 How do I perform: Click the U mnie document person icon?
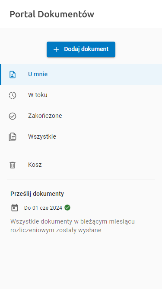tap(13, 75)
